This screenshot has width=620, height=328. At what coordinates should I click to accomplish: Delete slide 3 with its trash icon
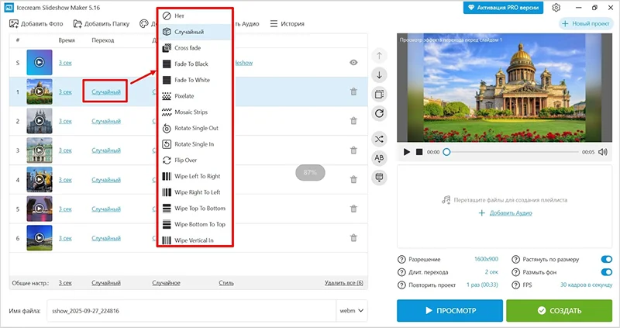point(353,150)
